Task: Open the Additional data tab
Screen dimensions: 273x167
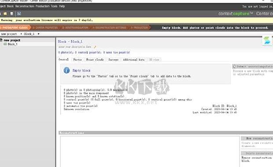Action: [x=134, y=59]
